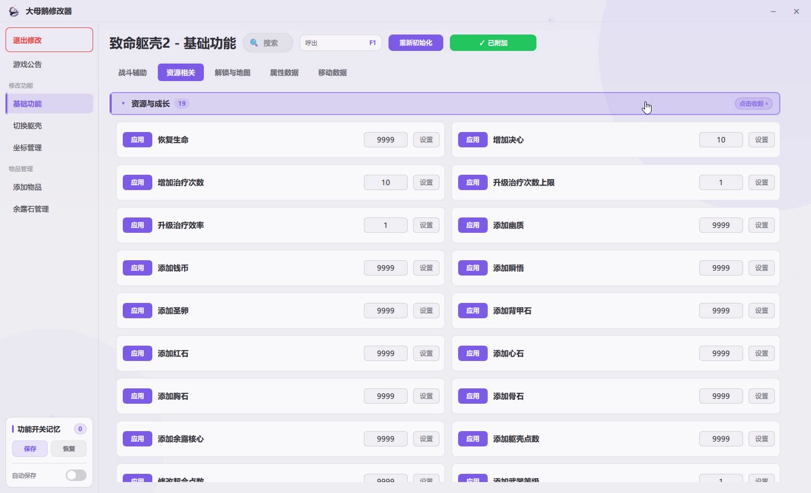Screen dimensions: 811x493
Task: Apply the 增加决心 function
Action: click(473, 140)
